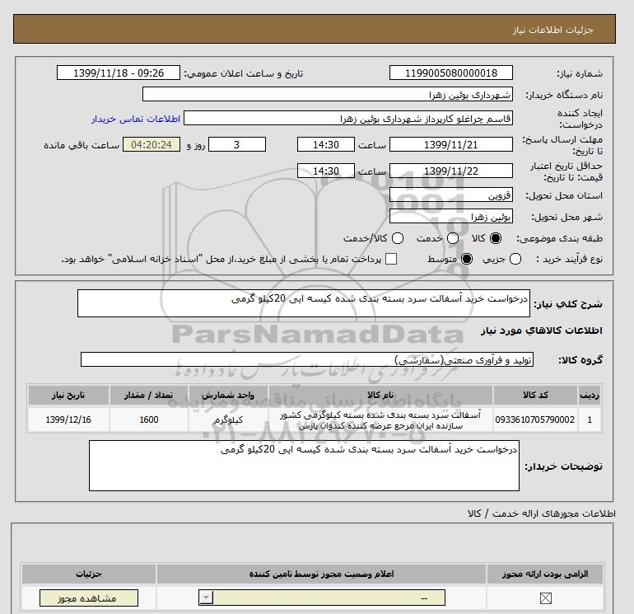The height and width of the screenshot is (614, 634).
Task: Click the price validity date 1399/11/22
Action: coord(451,171)
